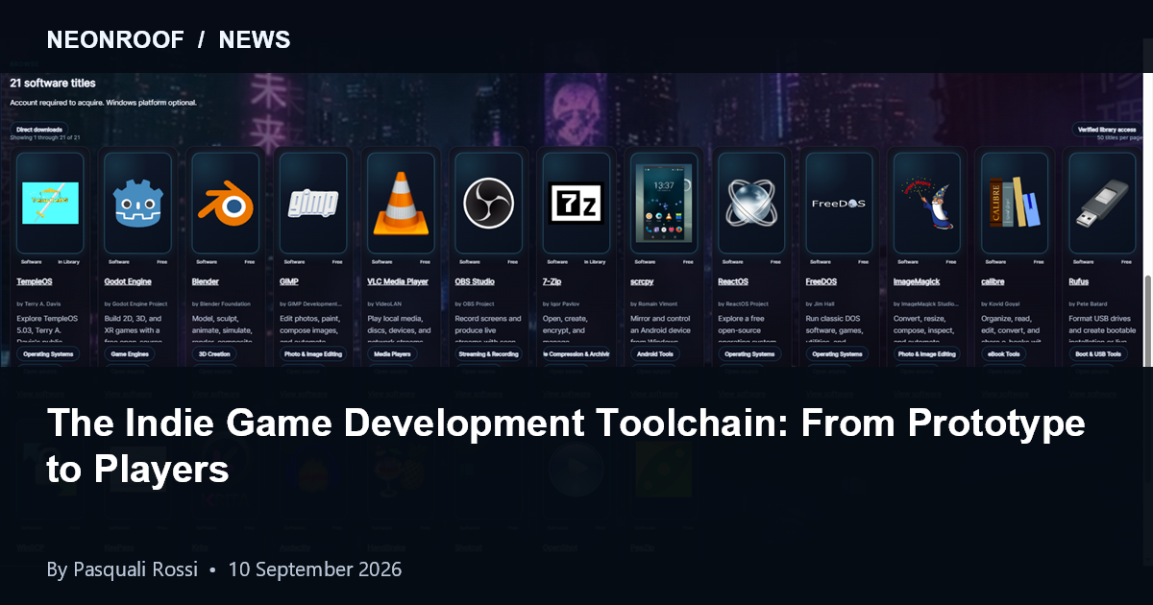Click the Blender logo icon

tap(225, 203)
